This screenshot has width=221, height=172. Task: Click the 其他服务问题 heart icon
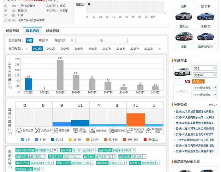pos(148,131)
